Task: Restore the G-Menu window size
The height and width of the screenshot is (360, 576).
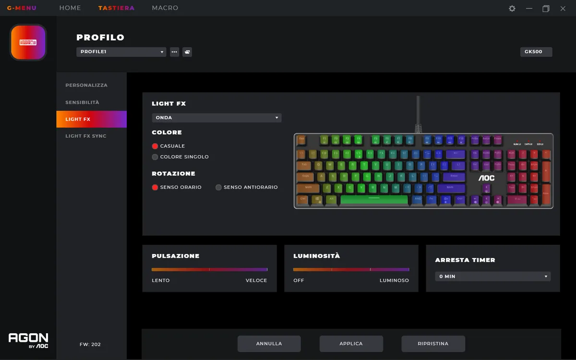Action: pos(546,8)
